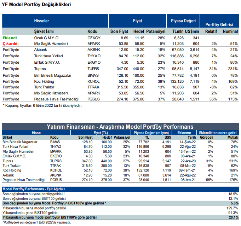Click the '13-Tem-22' date cell
Image resolution: width=241 pixels, height=226 pixels.
187,151
